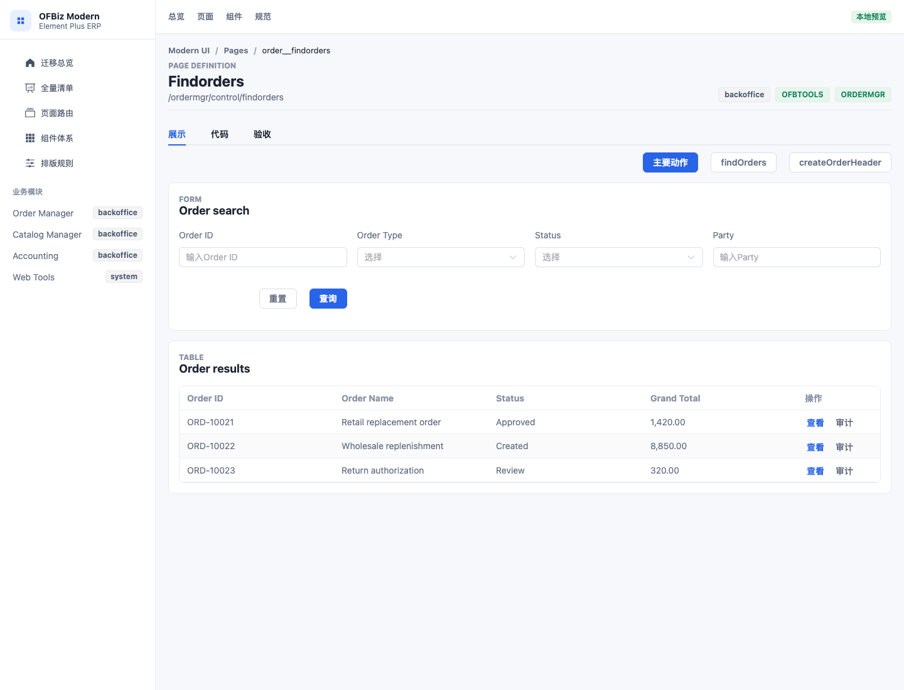The image size is (904, 690).
Task: Open the 总览 top menu item
Action: [x=176, y=17]
